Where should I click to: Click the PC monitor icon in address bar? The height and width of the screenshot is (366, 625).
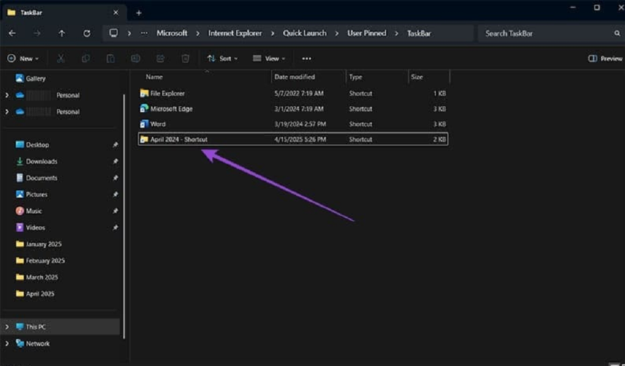tap(114, 33)
